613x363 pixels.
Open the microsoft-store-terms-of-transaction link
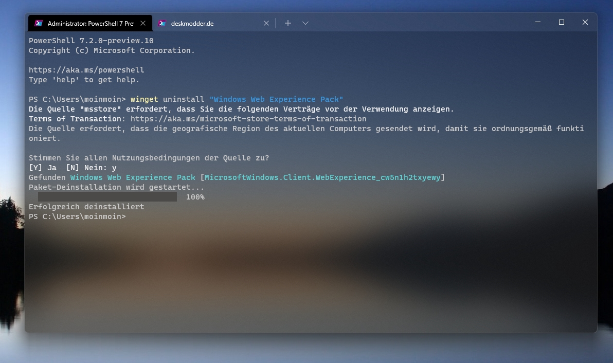point(248,119)
